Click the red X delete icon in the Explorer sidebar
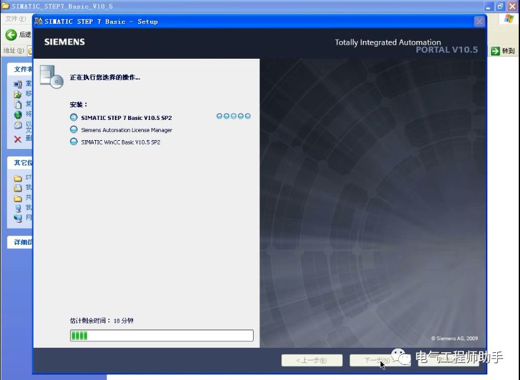Screen dimensions: 520x380 coord(18,139)
